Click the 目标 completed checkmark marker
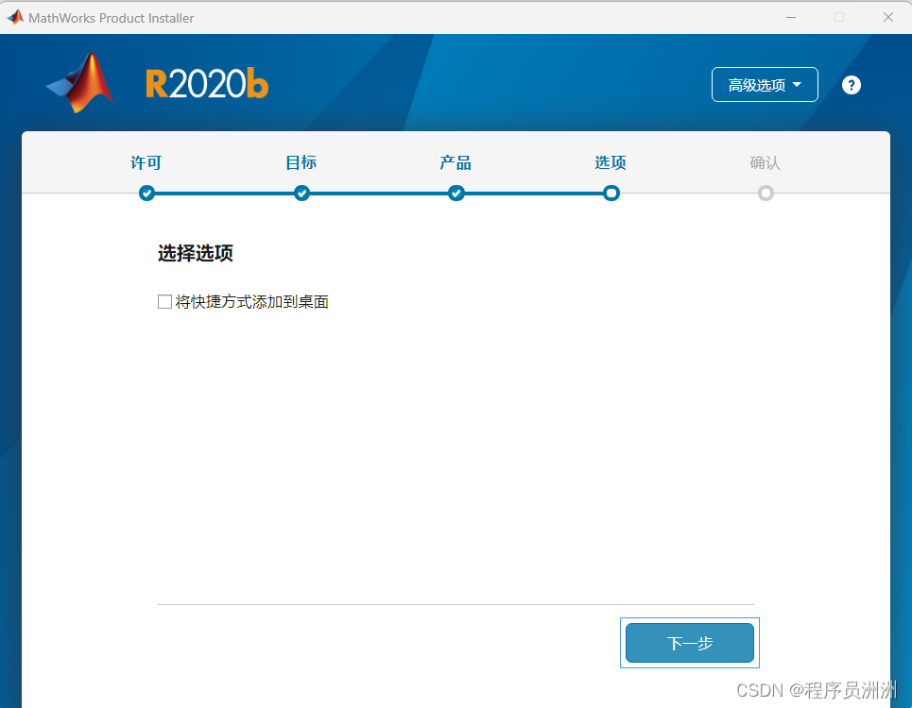 pyautogui.click(x=301, y=193)
